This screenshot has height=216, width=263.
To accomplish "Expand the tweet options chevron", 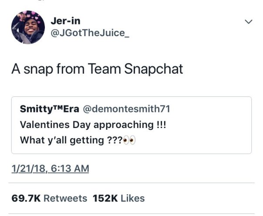I will click(x=248, y=21).
